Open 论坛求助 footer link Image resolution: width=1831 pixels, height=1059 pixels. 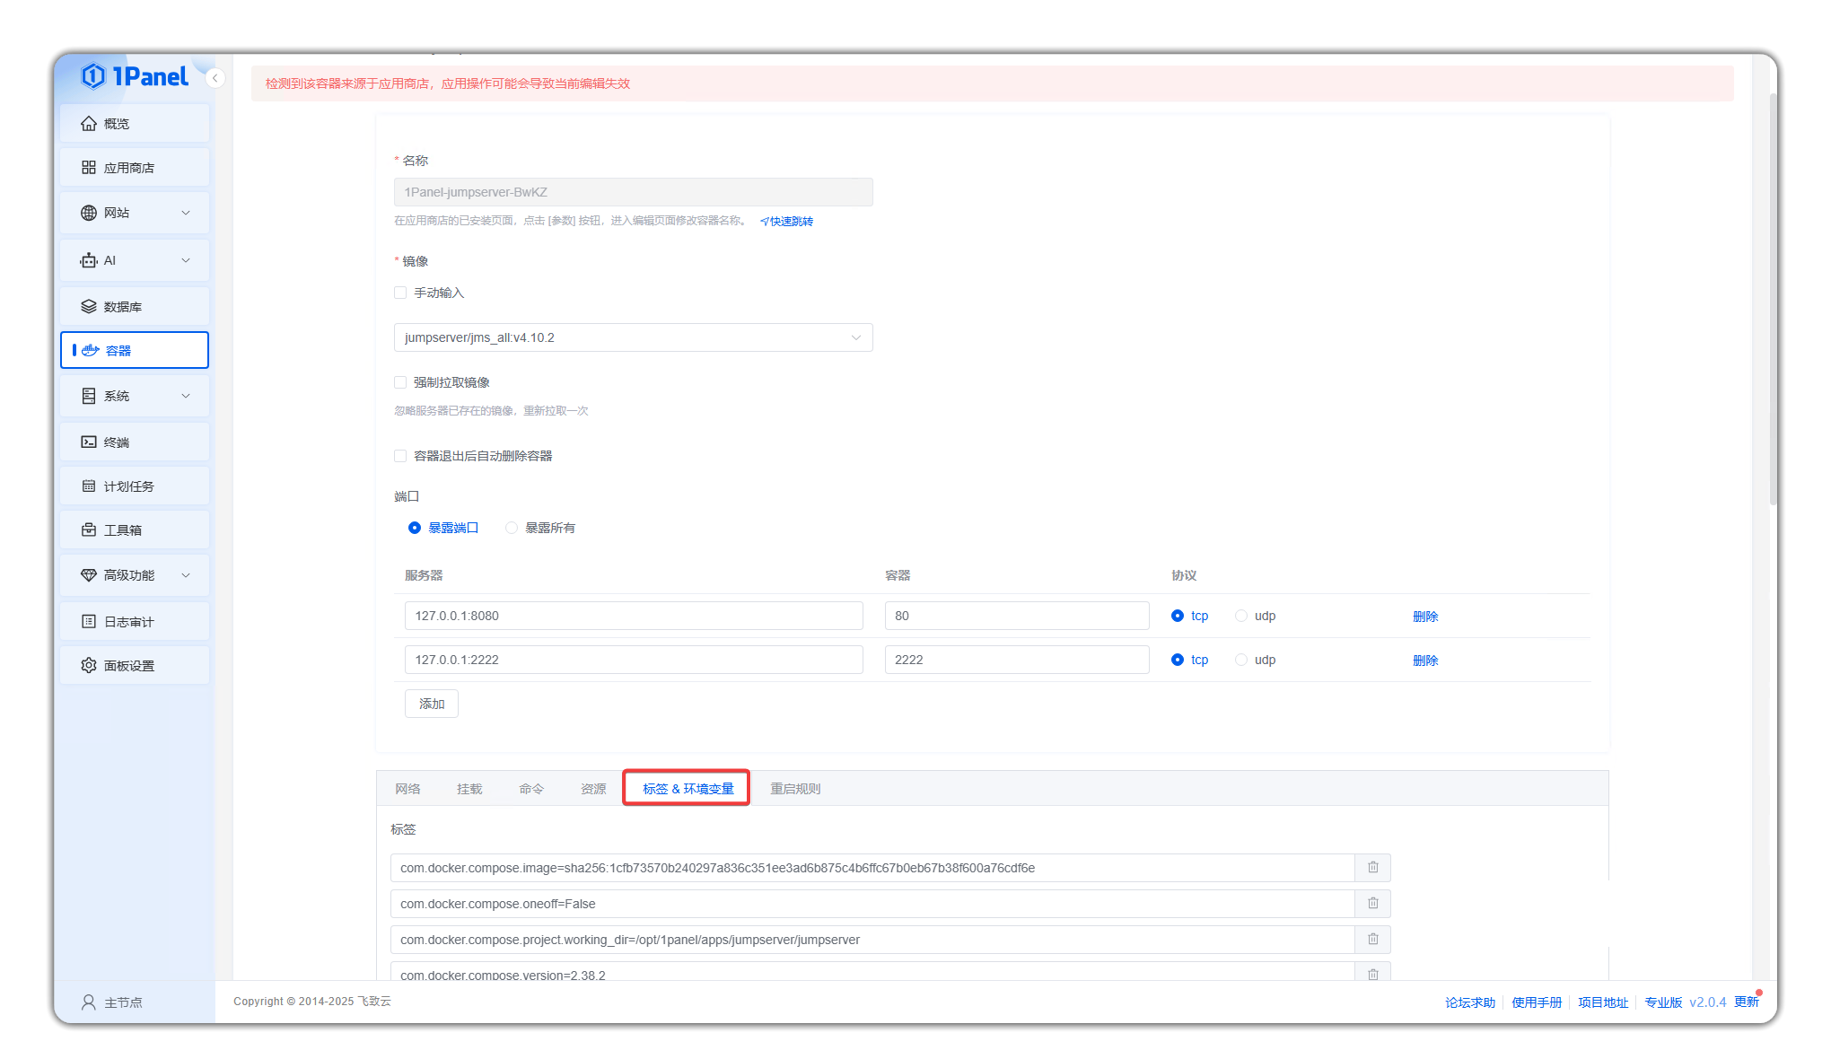(x=1470, y=1002)
